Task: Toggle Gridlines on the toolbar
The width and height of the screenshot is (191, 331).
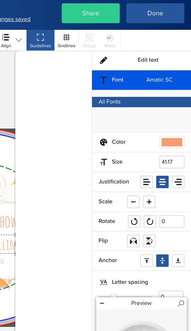Action: (66, 40)
